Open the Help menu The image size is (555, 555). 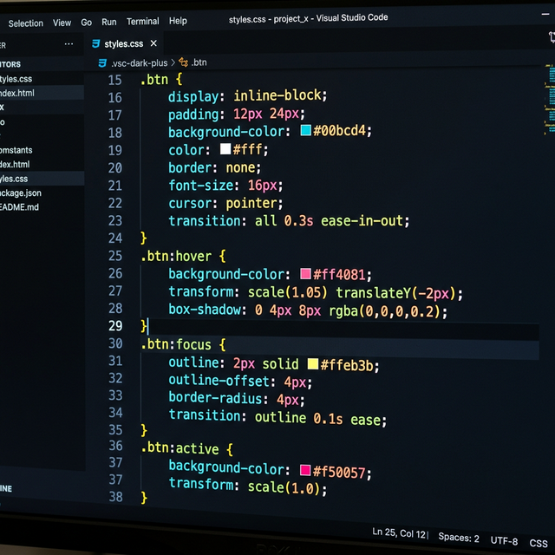click(x=178, y=21)
